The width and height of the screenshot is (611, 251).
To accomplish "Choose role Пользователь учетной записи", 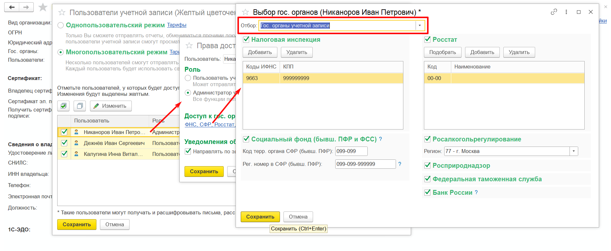I will pos(188,78).
